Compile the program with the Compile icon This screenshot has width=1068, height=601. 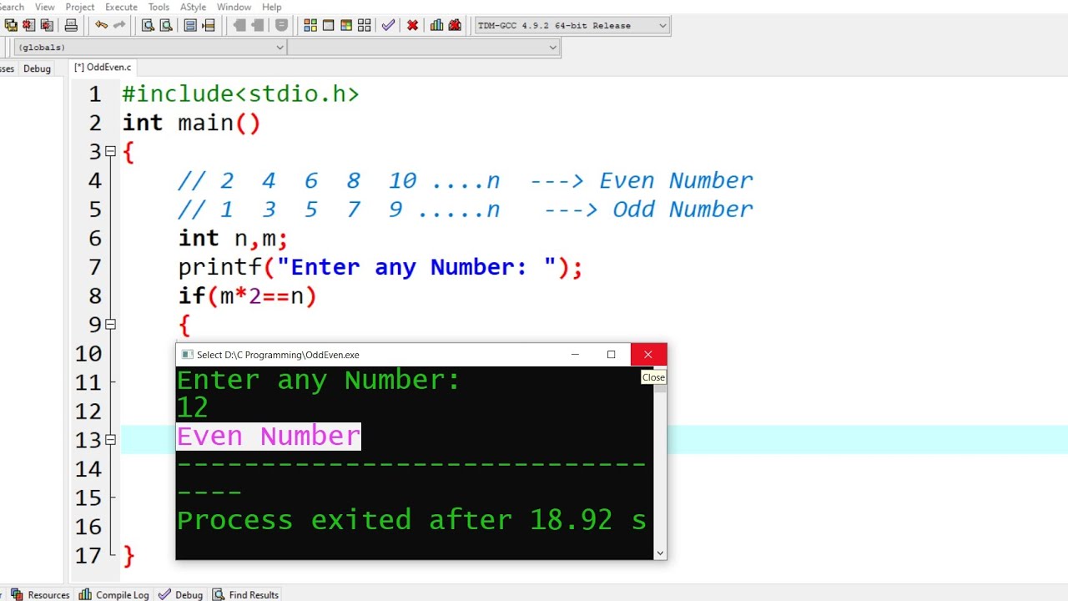310,25
